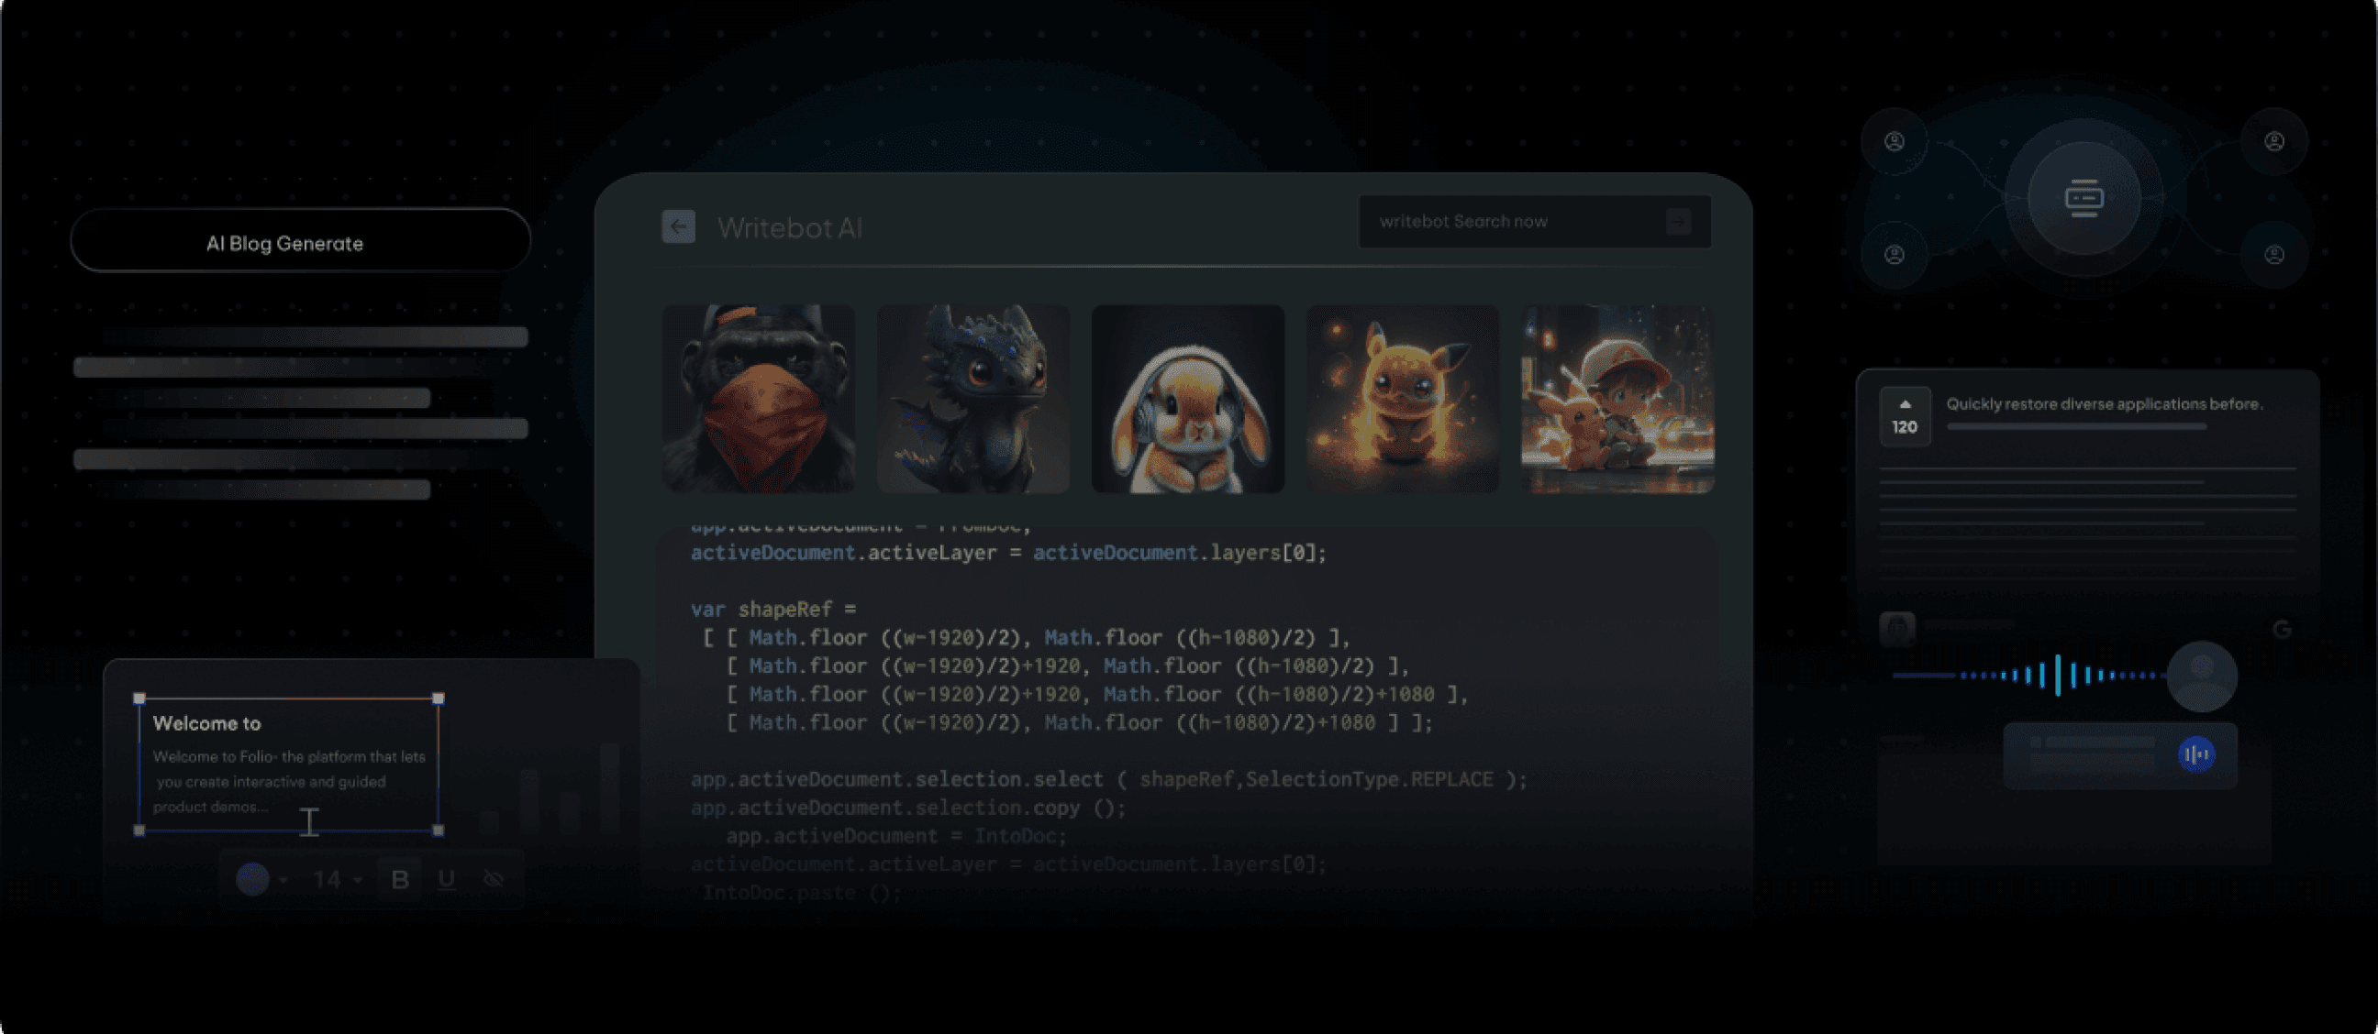Select the glowing Pikachu image
Screen dimensions: 2378x1034
coord(1402,399)
